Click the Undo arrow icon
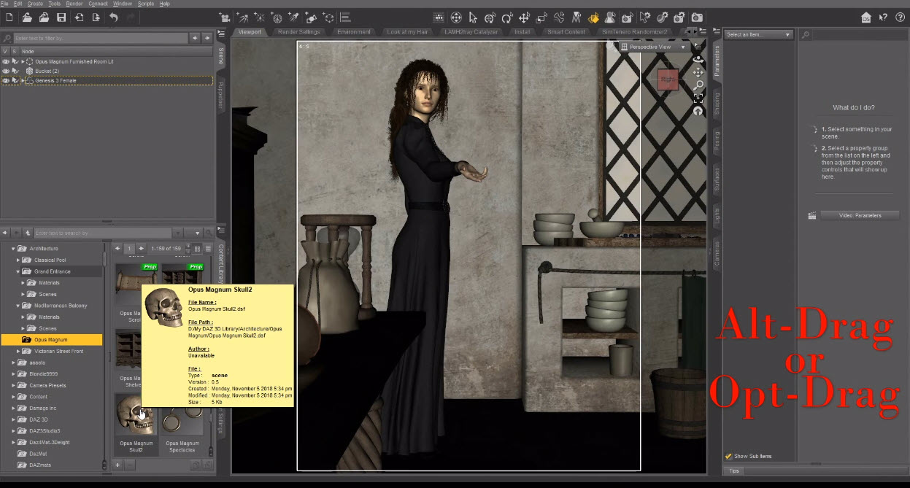 113,17
